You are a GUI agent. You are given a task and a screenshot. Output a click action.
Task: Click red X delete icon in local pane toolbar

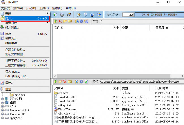[65, 82]
